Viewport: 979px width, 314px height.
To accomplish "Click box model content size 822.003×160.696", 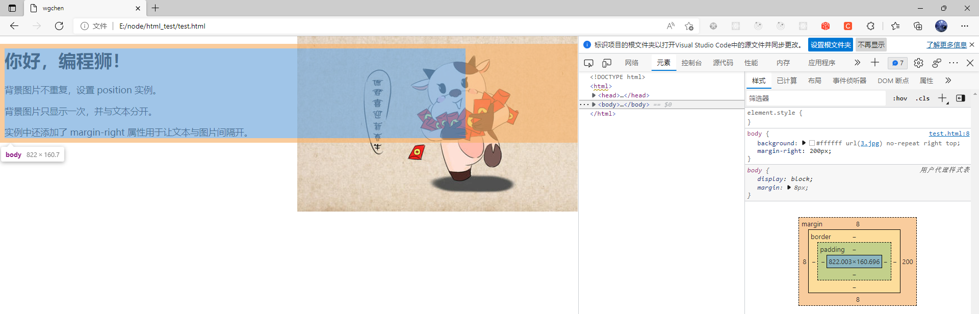I will click(854, 261).
